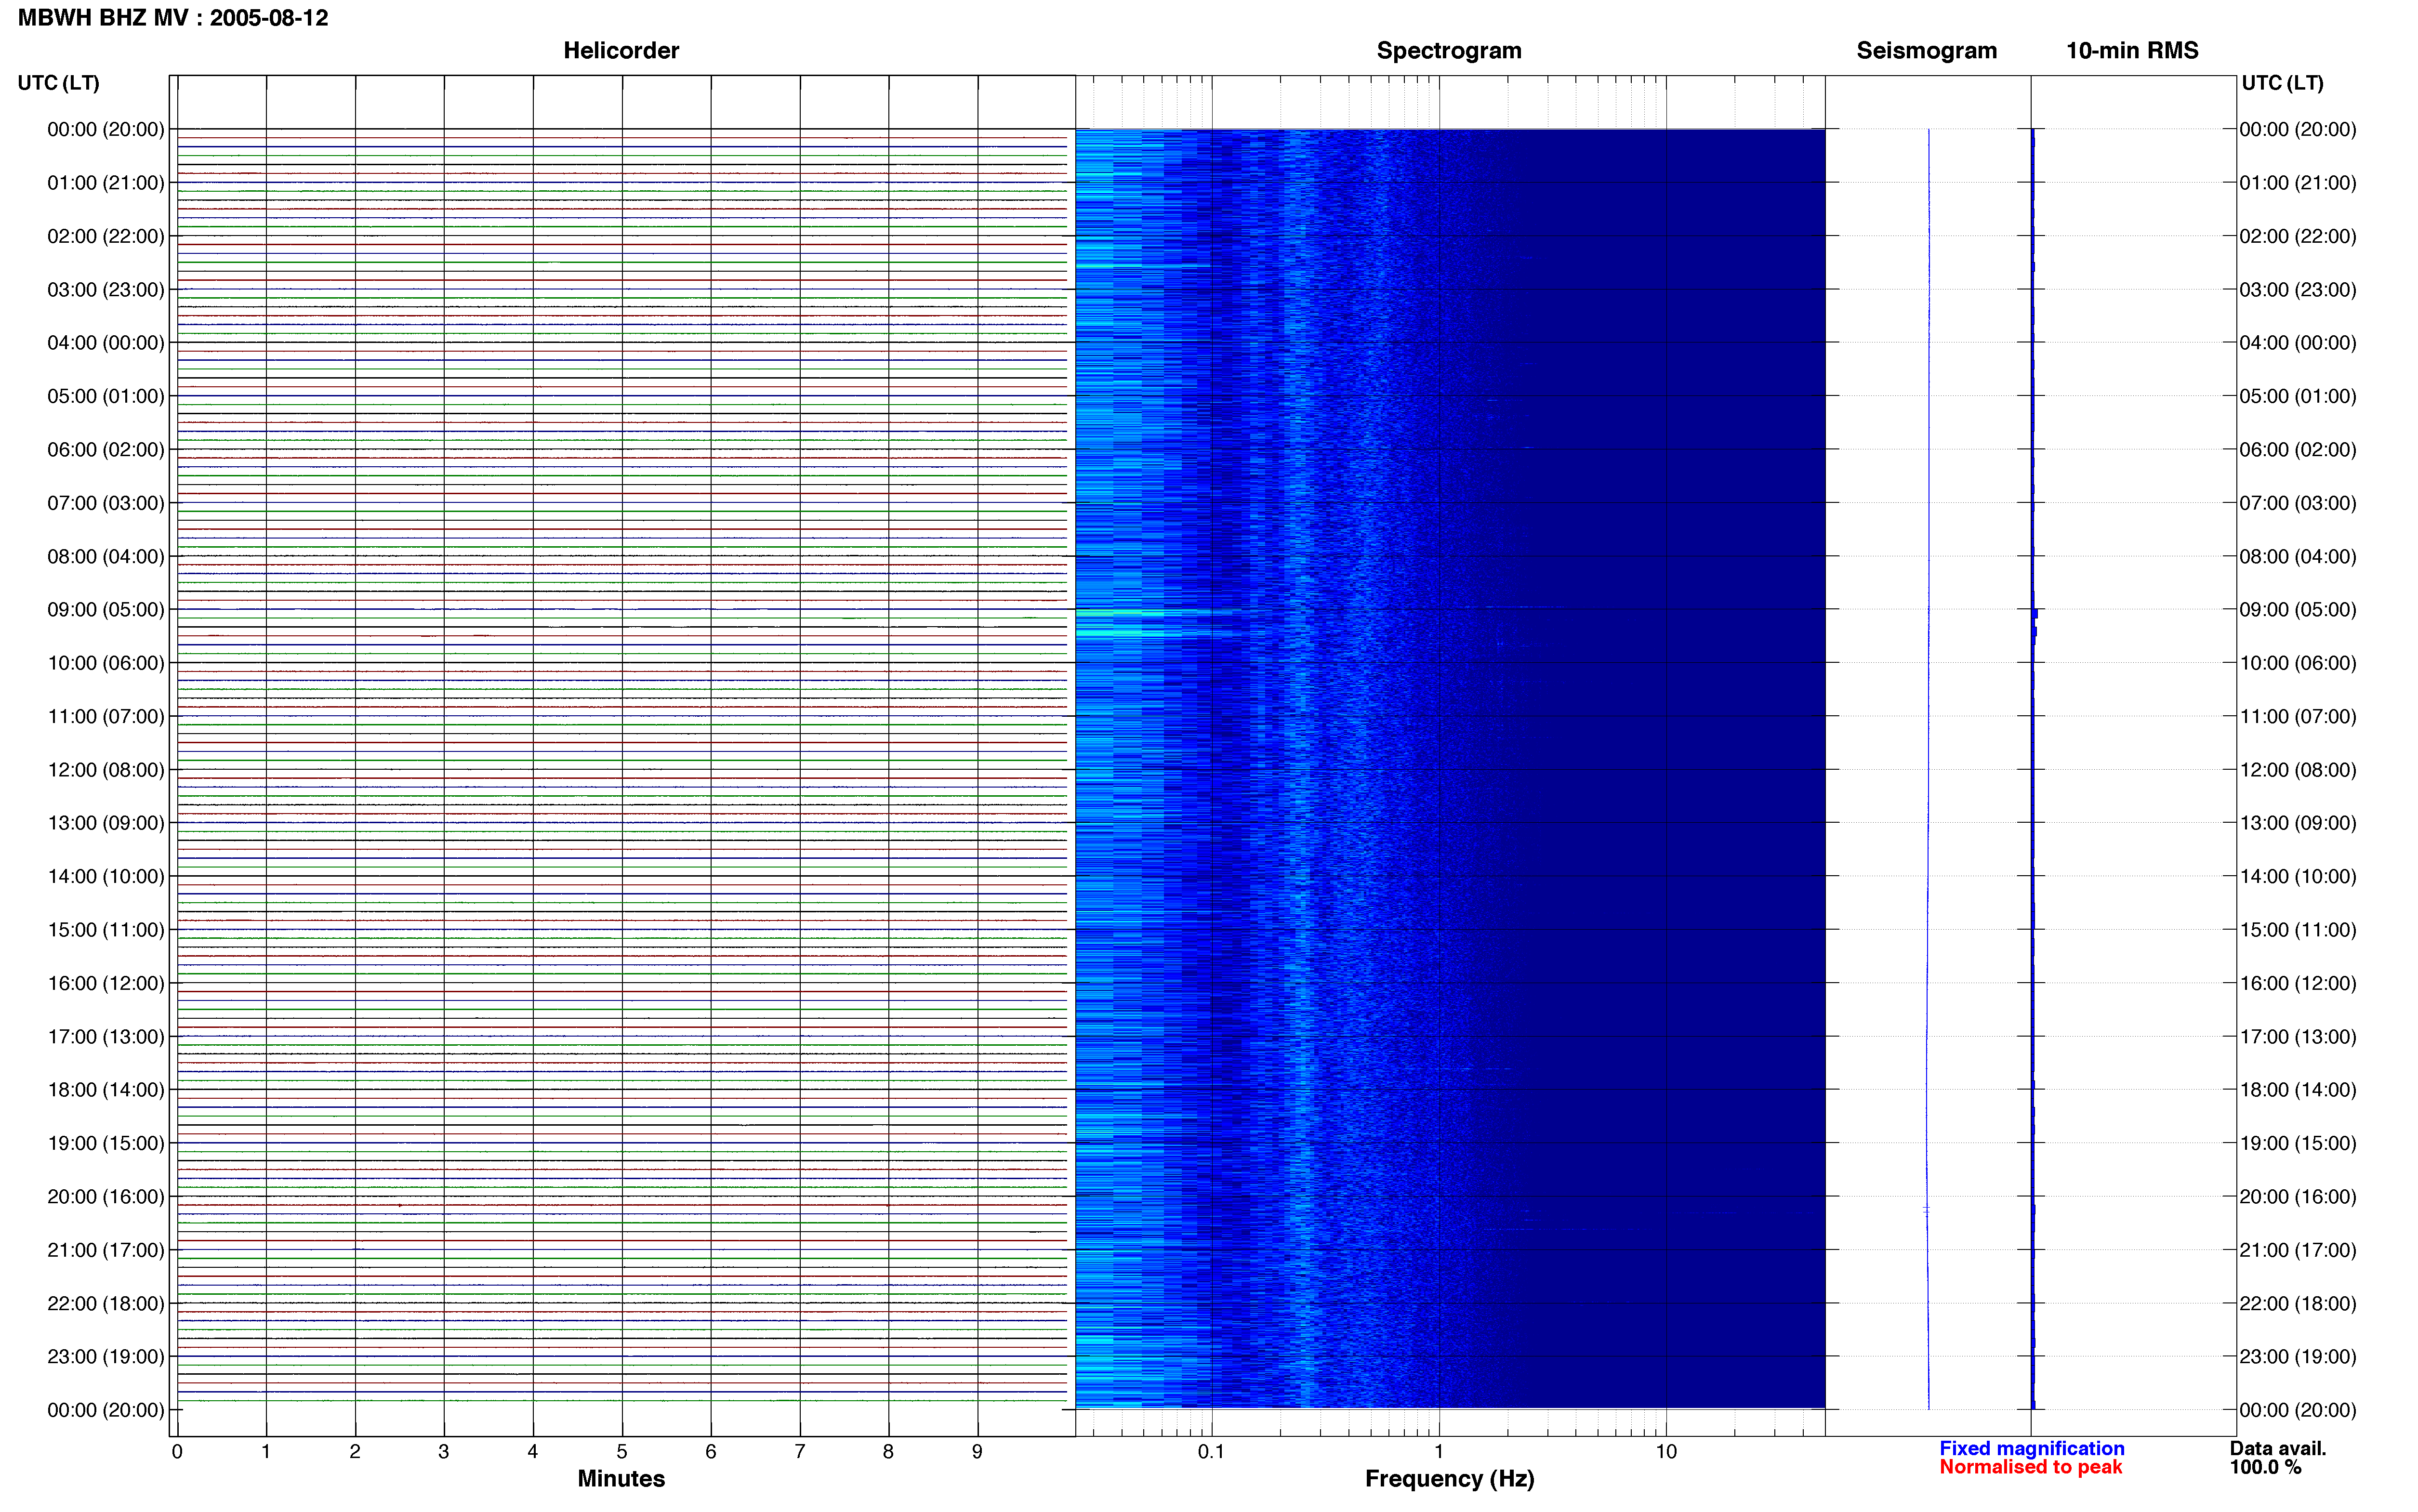
Task: Click helicorder left-axis label 18:00 (14:00)
Action: [106, 1090]
